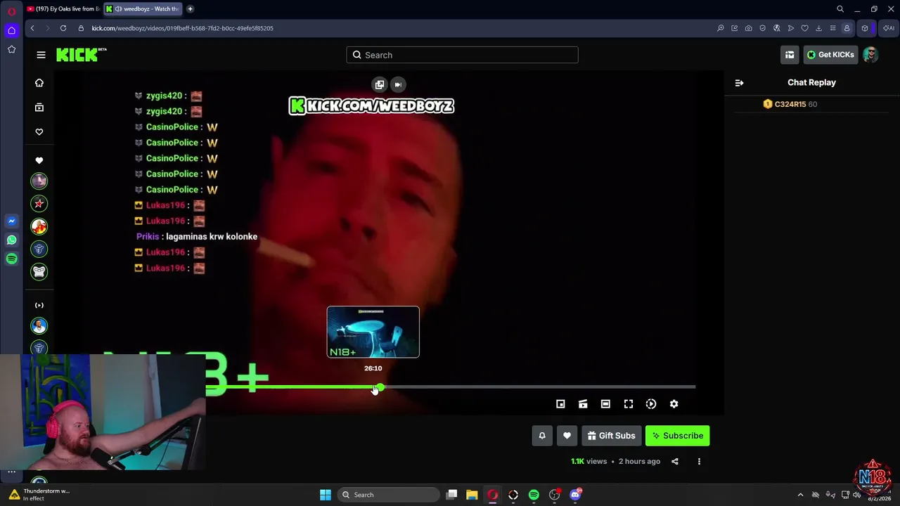The width and height of the screenshot is (900, 506).
Task: Open Discord from the Windows taskbar
Action: 576,495
